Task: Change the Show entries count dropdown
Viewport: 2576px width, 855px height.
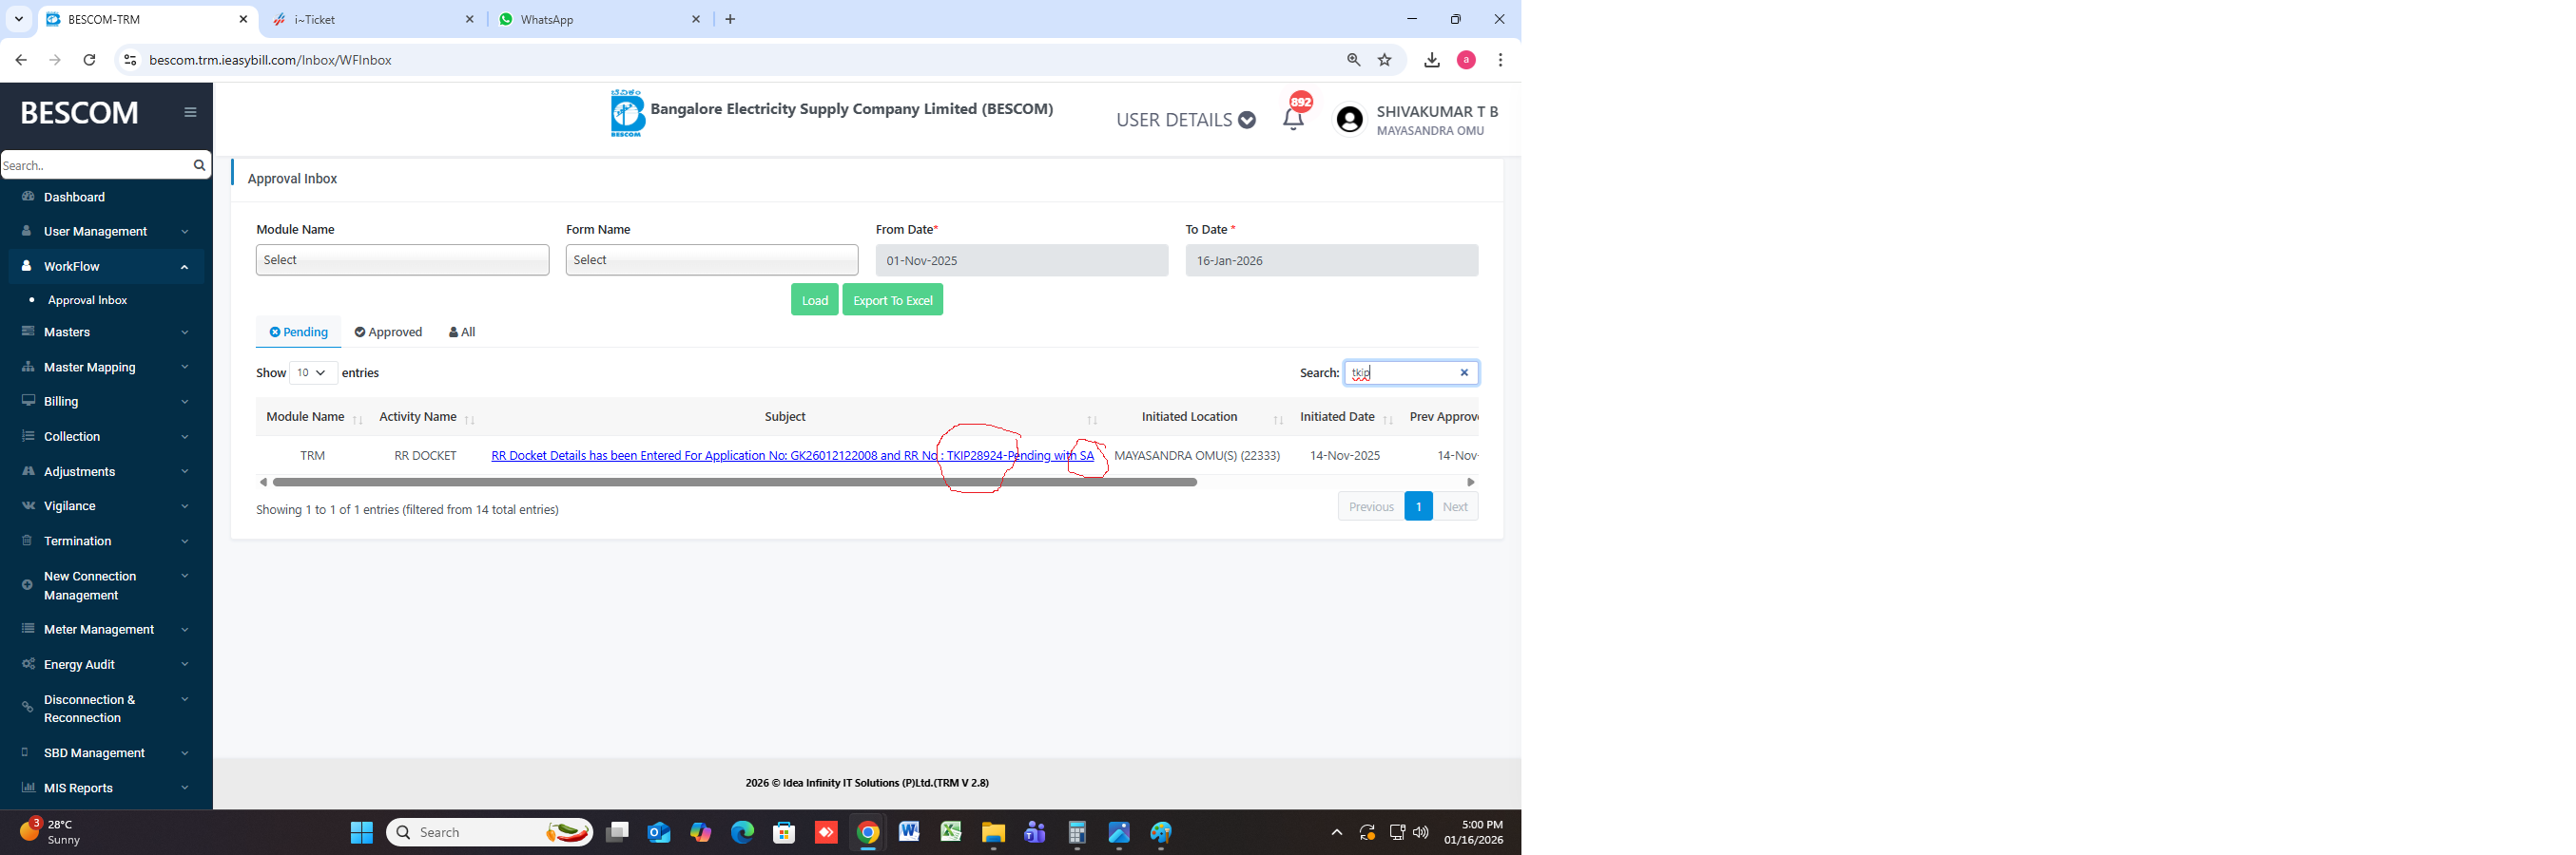Action: pyautogui.click(x=313, y=372)
